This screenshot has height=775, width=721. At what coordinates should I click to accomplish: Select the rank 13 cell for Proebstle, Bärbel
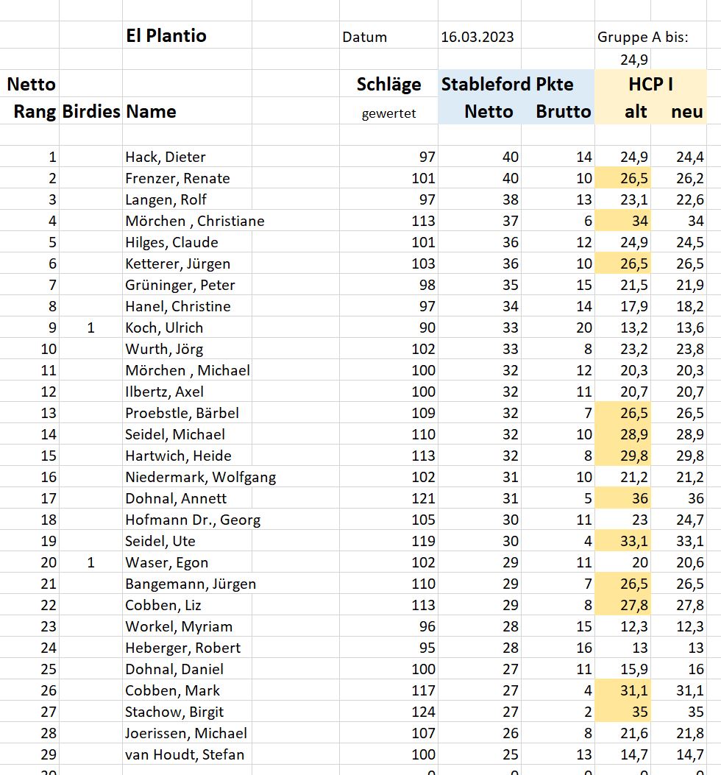29,413
